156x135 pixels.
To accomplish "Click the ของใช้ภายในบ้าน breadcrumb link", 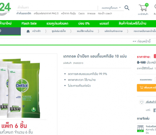I will 85,31.
